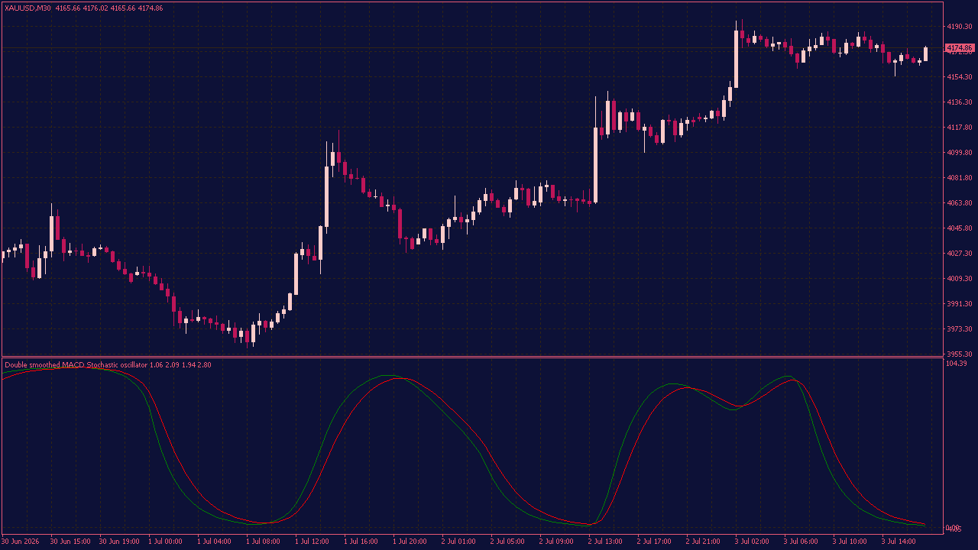Click the 2 Jul 09:00 time label
This screenshot has height=550, width=978.
[556, 542]
